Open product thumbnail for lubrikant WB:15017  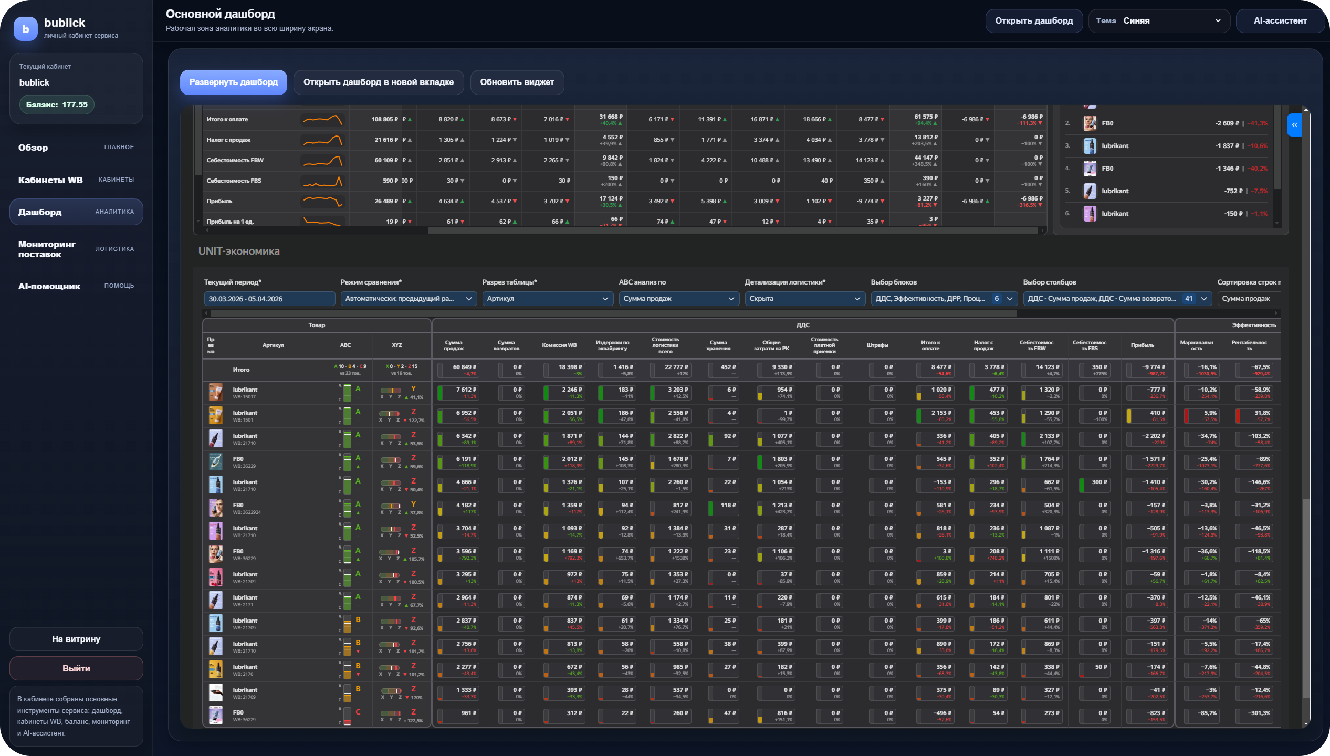click(x=215, y=392)
